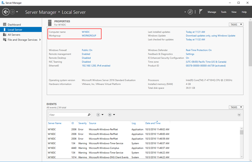
Task: Expand the events section chevron
Action: (x=239, y=115)
